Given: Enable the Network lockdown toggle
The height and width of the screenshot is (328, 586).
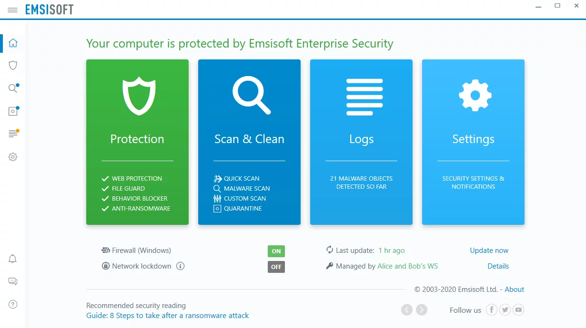Looking at the screenshot, I should (x=276, y=267).
